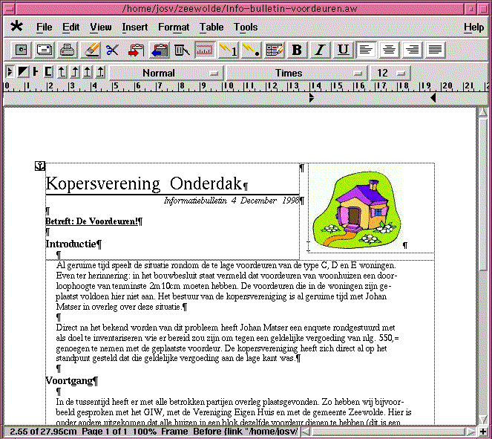Viewport: 492px width, 439px height.
Task: Cut selection with the scissors icon
Action: (x=113, y=50)
